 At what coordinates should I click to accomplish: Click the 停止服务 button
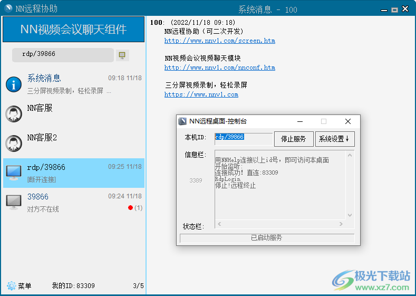pos(294,139)
